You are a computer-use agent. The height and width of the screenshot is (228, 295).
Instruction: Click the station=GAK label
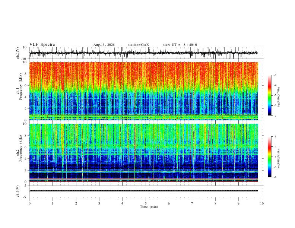click(x=138, y=45)
